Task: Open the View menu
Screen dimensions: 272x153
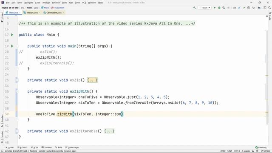Action: (20, 3)
